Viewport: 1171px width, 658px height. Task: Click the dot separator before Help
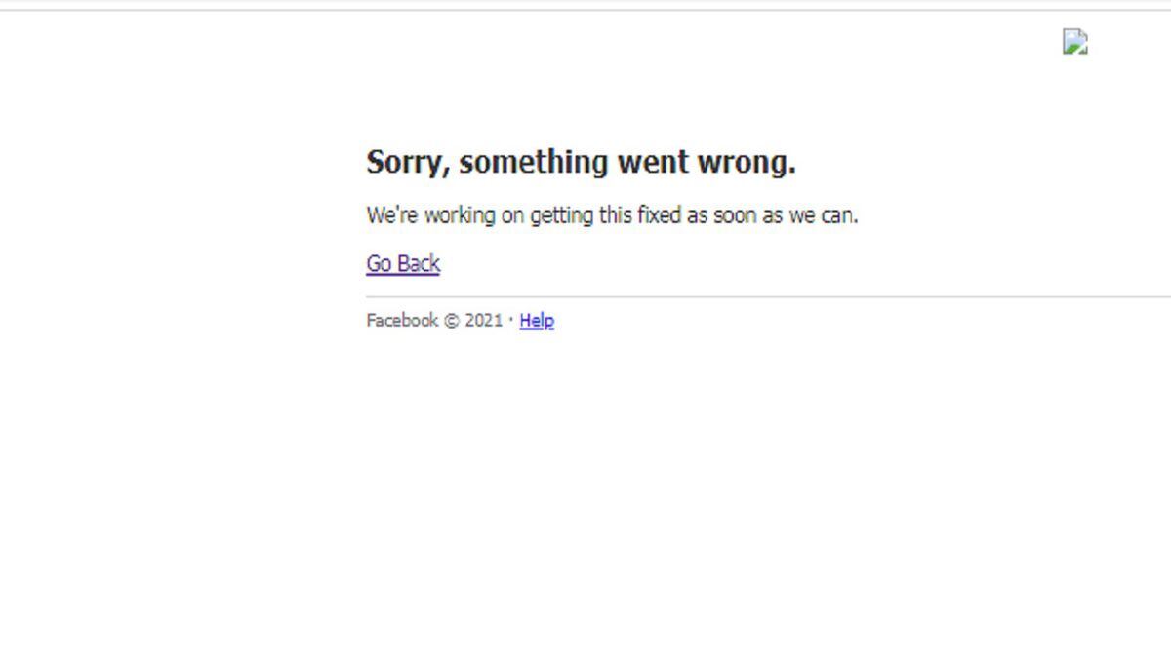[511, 319]
